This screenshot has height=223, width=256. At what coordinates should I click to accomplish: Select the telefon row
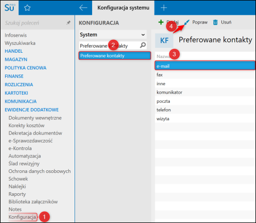coord(205,110)
